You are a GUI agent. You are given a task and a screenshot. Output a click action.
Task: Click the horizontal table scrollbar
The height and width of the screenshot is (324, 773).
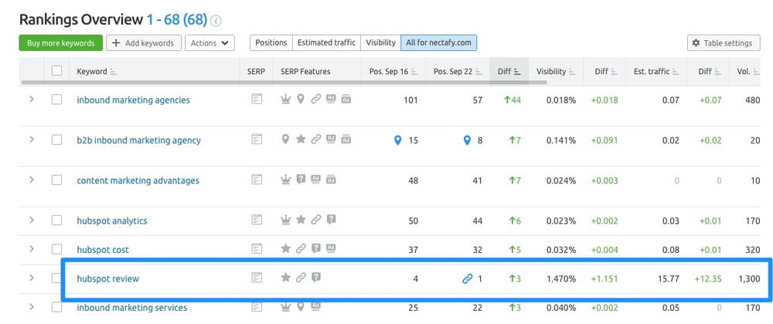click(284, 82)
